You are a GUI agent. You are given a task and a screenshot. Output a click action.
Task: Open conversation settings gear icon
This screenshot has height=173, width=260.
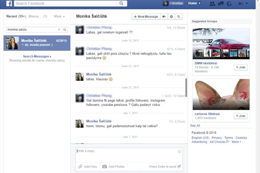pyautogui.click(x=171, y=16)
